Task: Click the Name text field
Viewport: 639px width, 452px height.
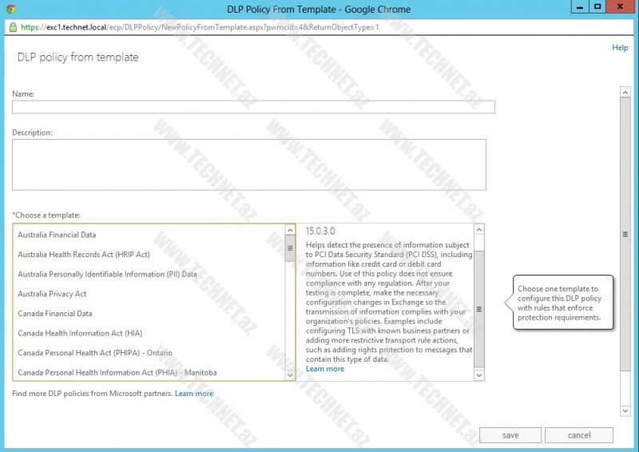Action: pos(253,107)
